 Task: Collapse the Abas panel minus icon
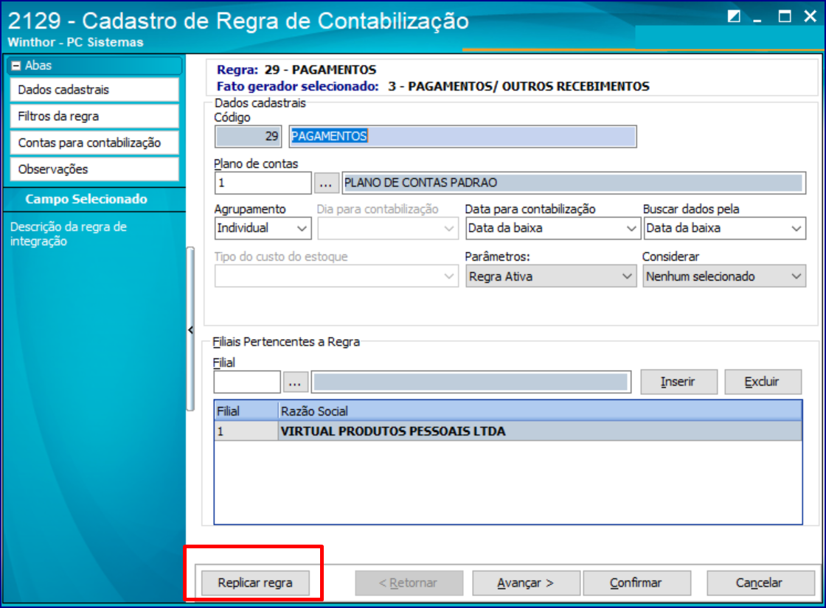tap(15, 66)
